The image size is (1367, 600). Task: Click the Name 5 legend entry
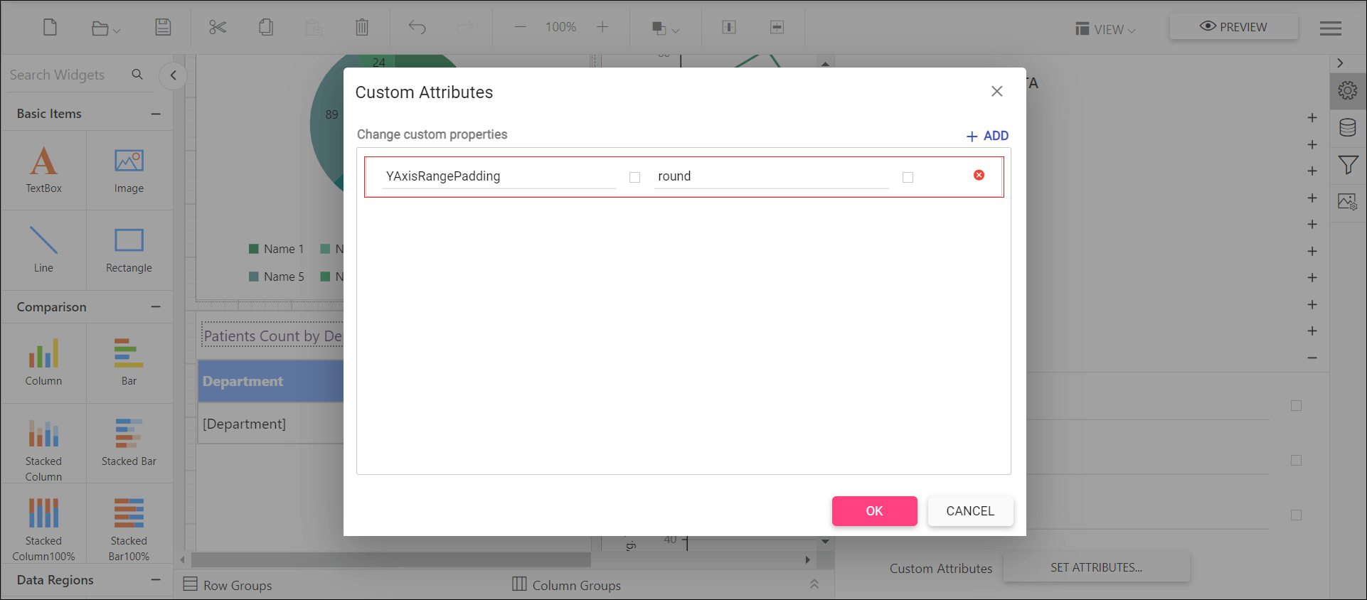276,277
